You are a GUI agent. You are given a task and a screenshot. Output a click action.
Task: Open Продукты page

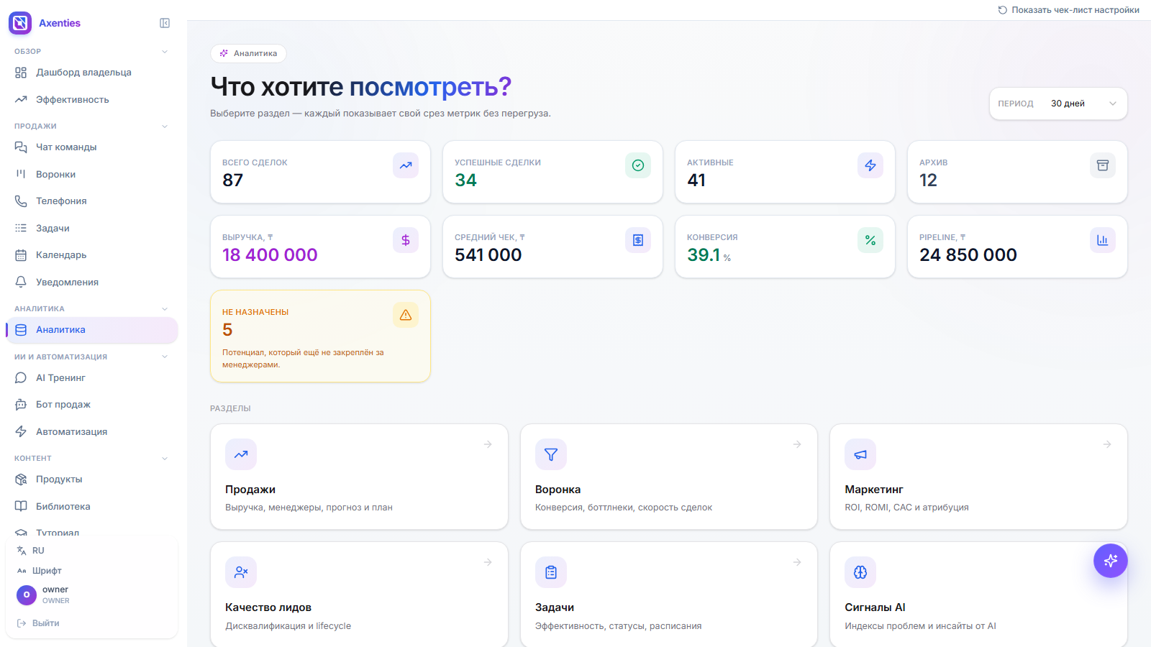91,479
